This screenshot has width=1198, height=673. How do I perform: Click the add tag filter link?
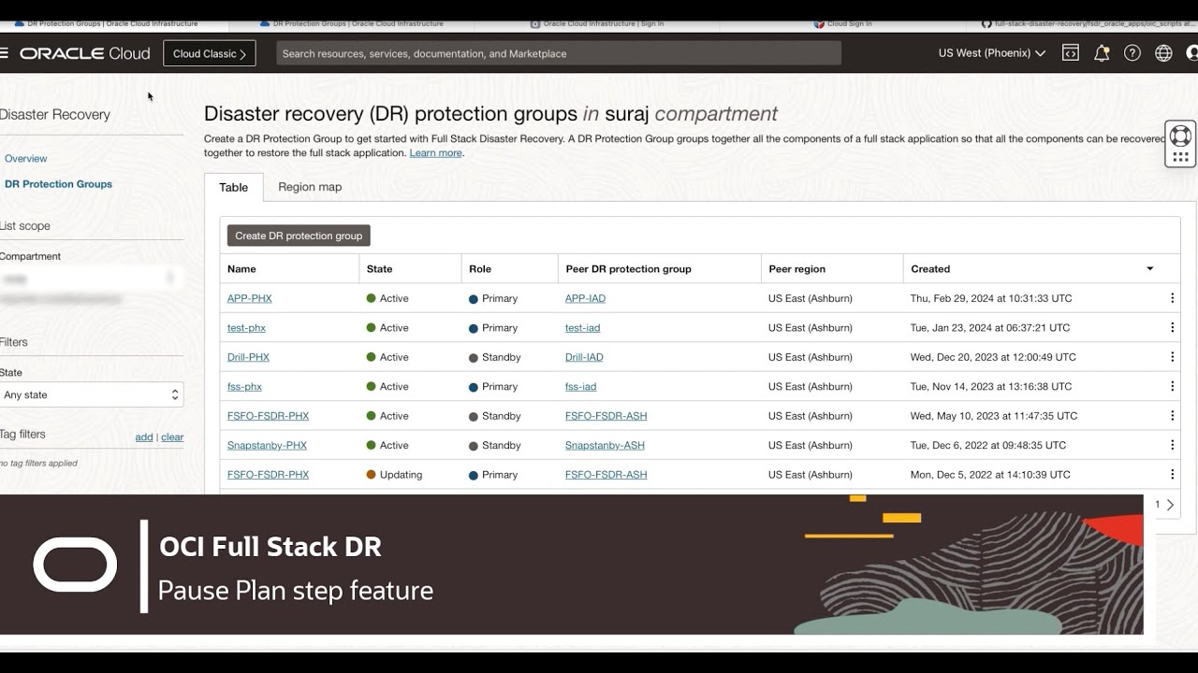pyautogui.click(x=144, y=437)
